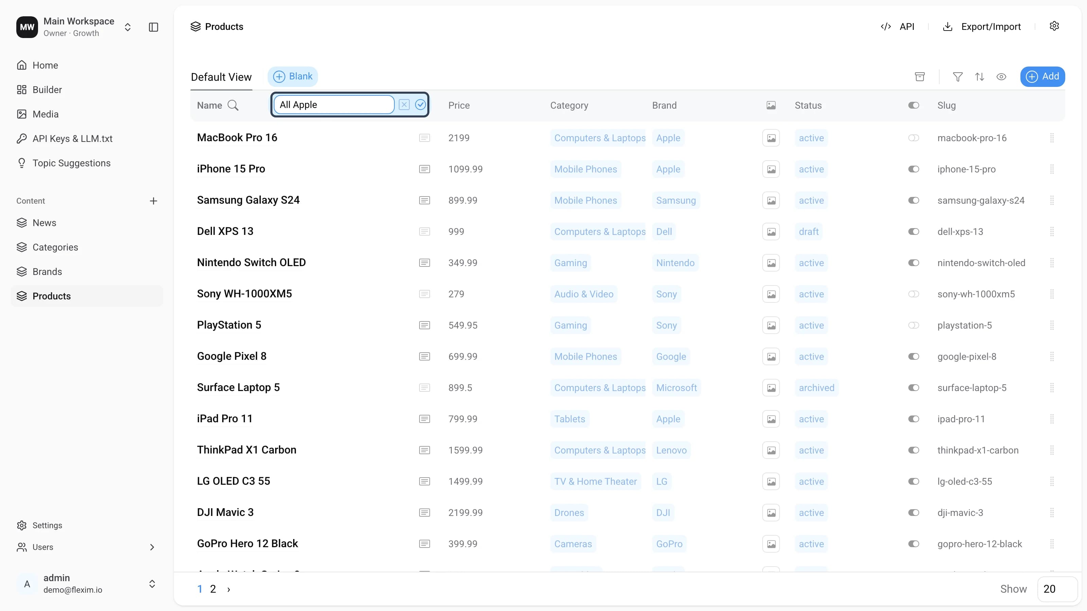
Task: Expand the Main Workspace switcher
Action: [127, 27]
